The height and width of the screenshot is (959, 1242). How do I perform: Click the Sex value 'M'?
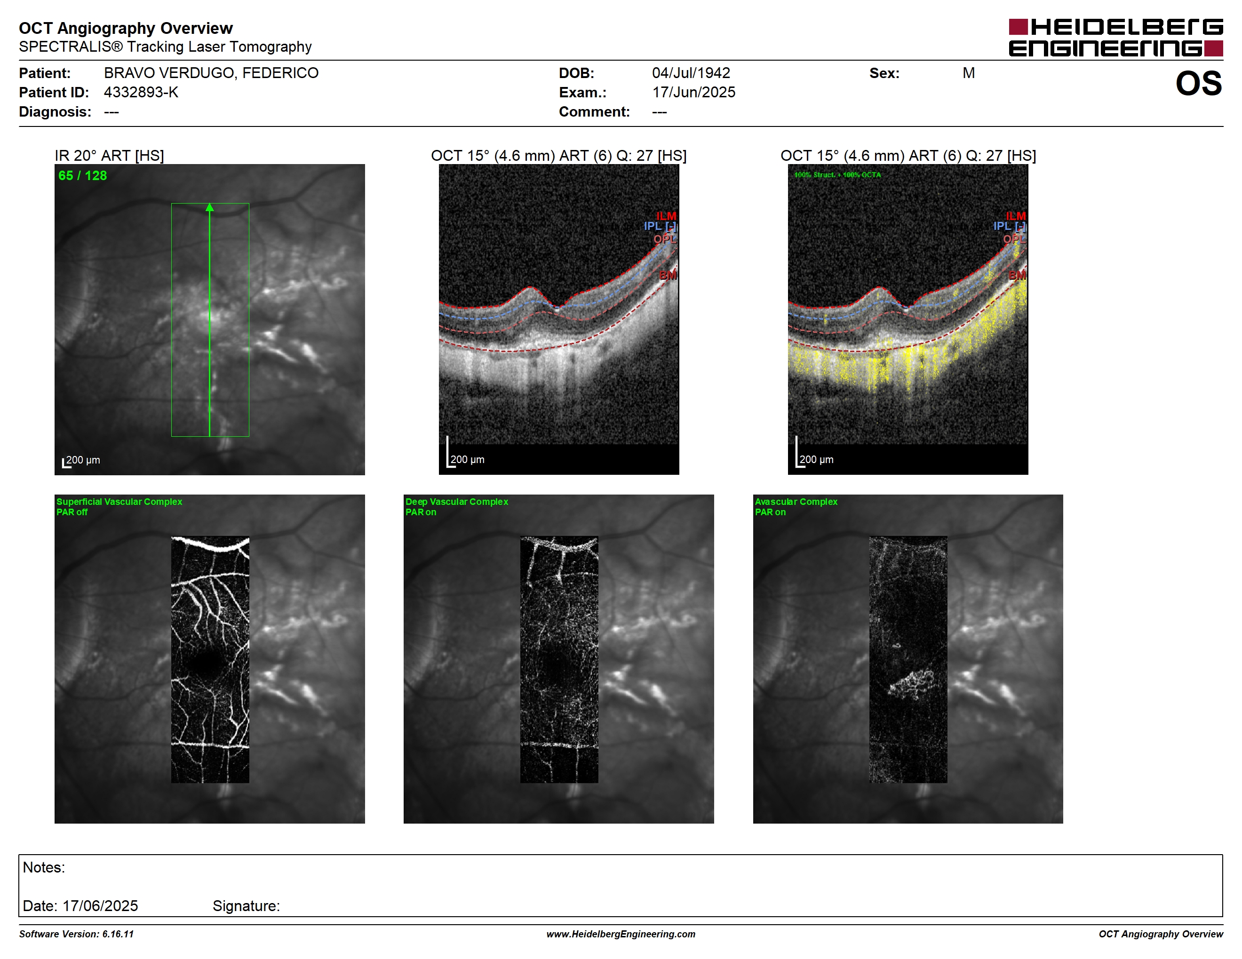969,73
